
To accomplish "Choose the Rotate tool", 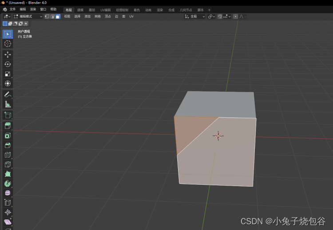I will pyautogui.click(x=8, y=64).
